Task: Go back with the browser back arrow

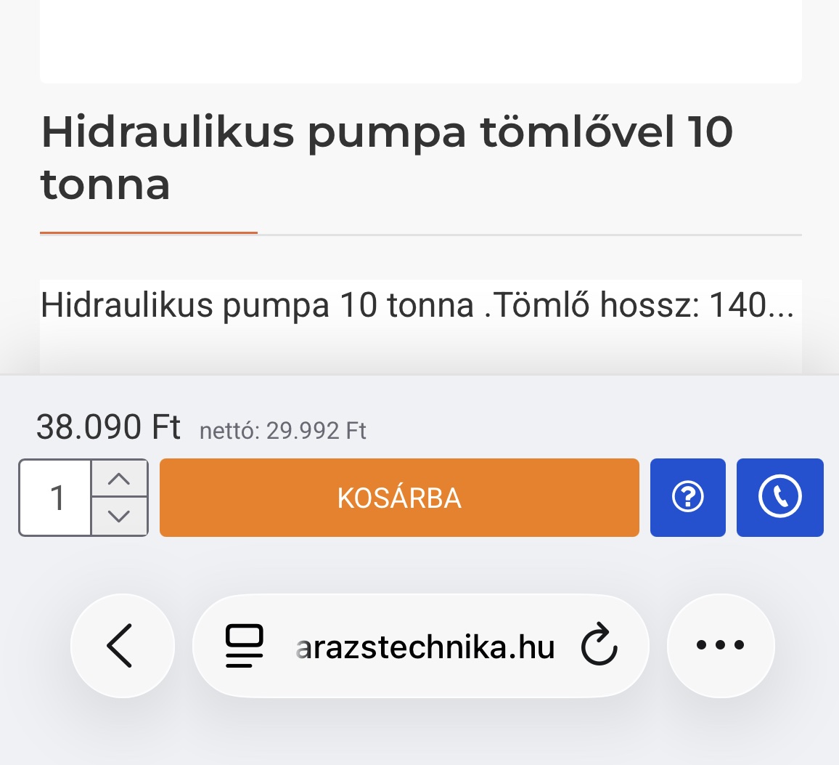Action: point(122,645)
